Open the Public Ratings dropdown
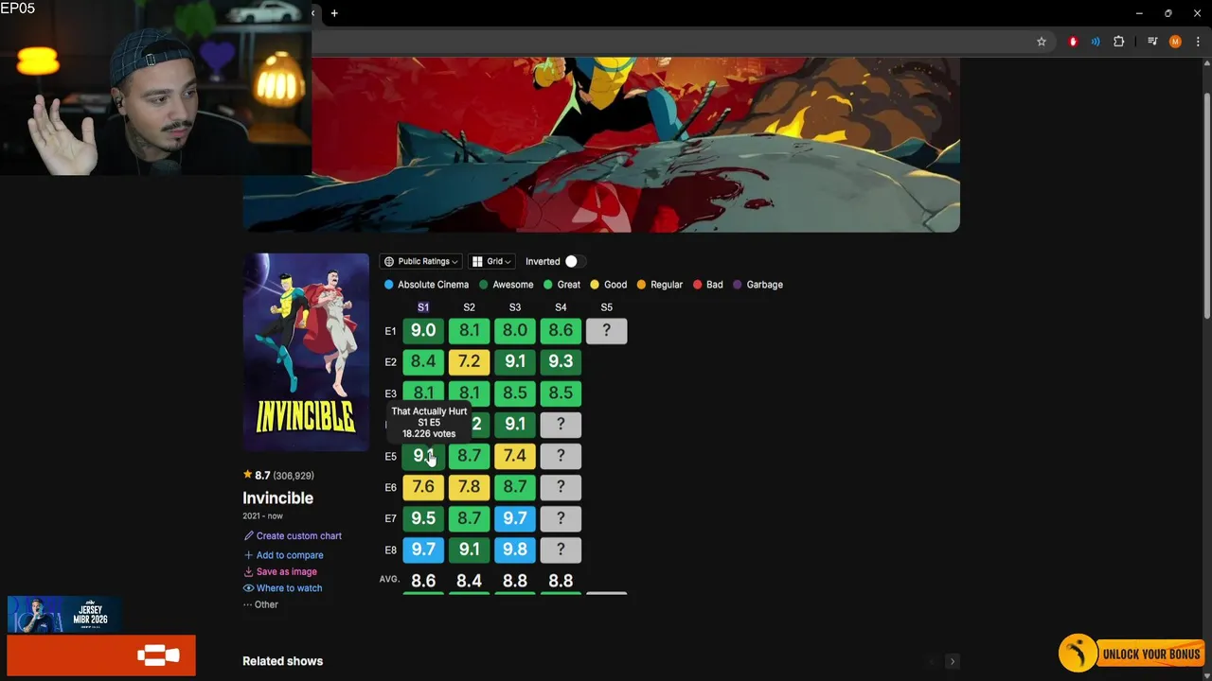 (x=421, y=261)
